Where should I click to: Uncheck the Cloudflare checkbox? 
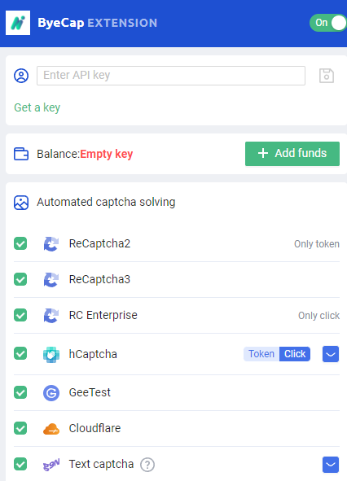pos(20,428)
